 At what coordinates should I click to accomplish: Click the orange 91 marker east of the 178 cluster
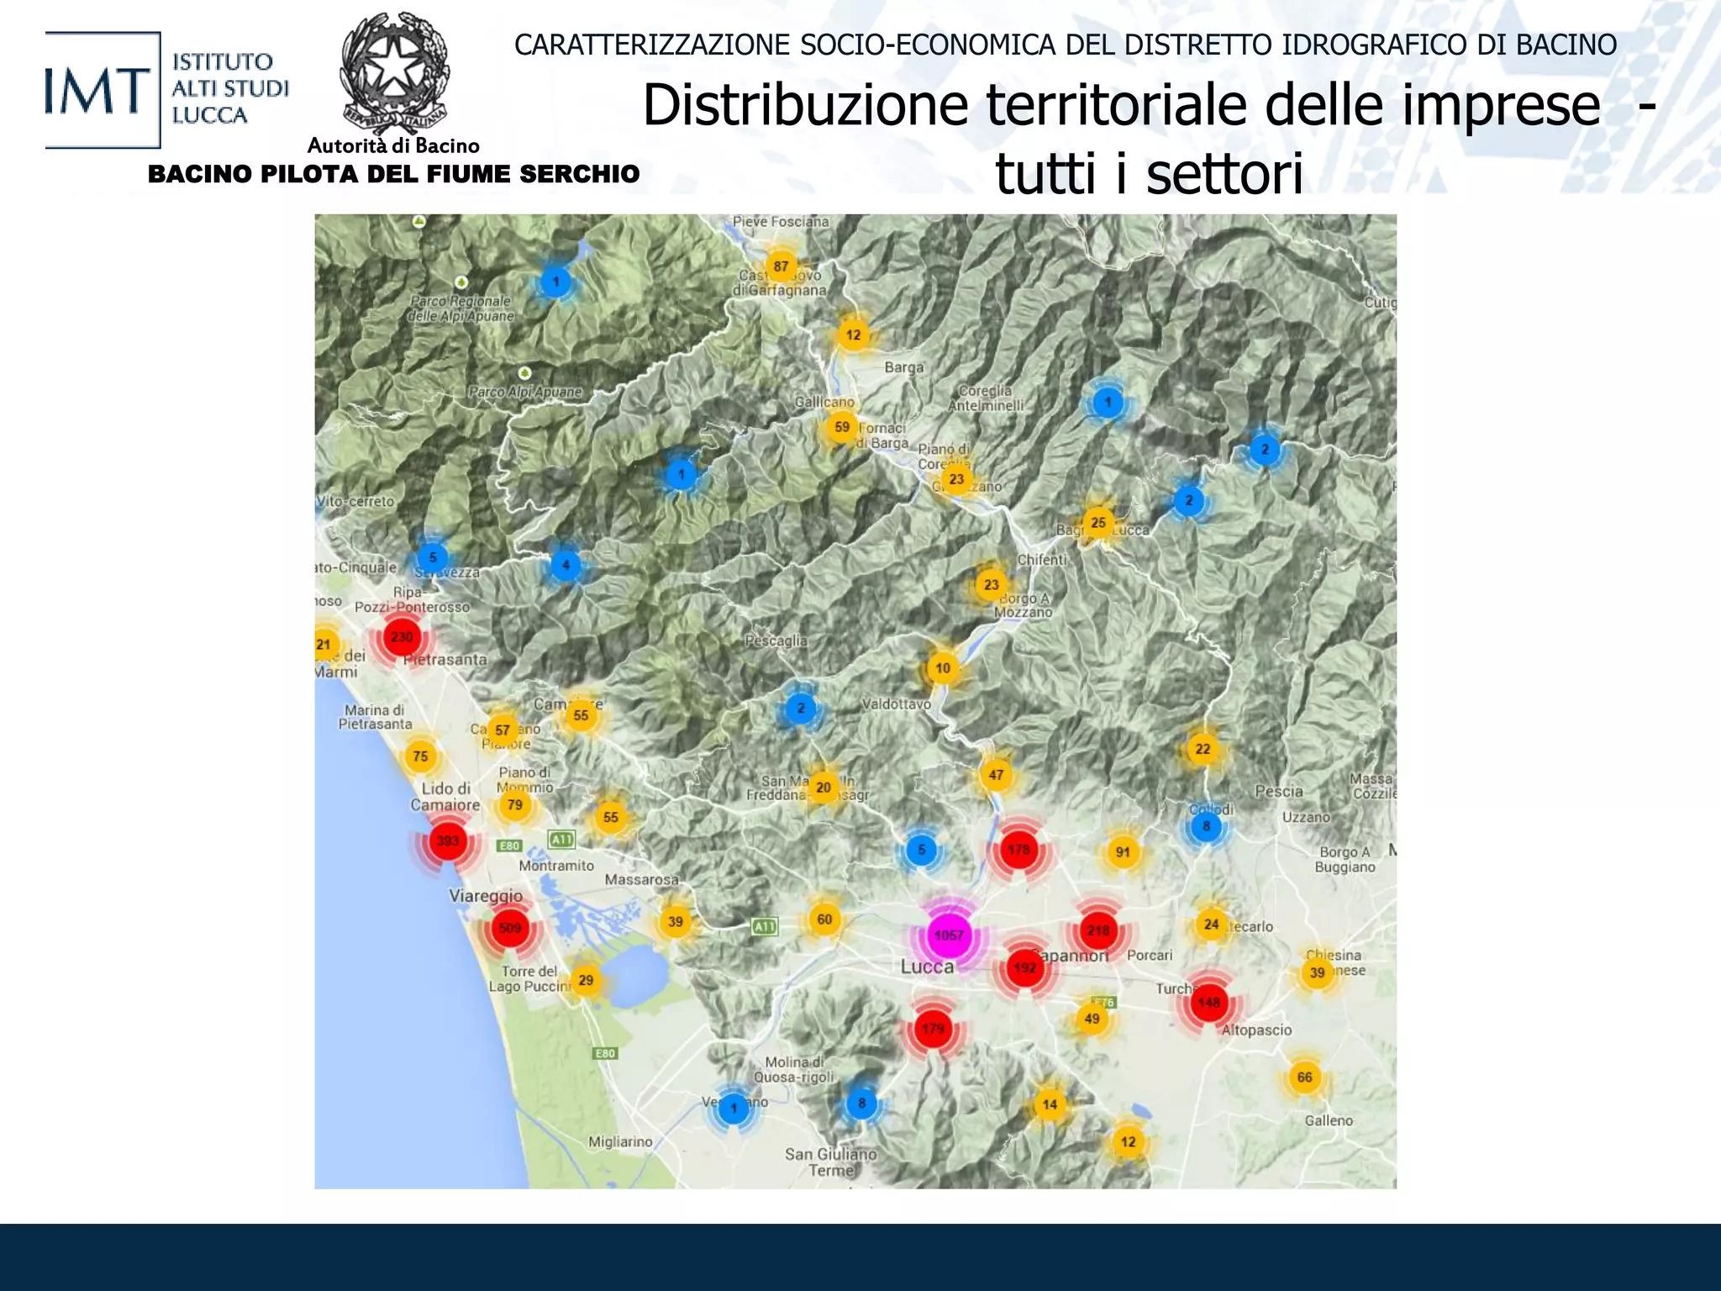(1123, 852)
